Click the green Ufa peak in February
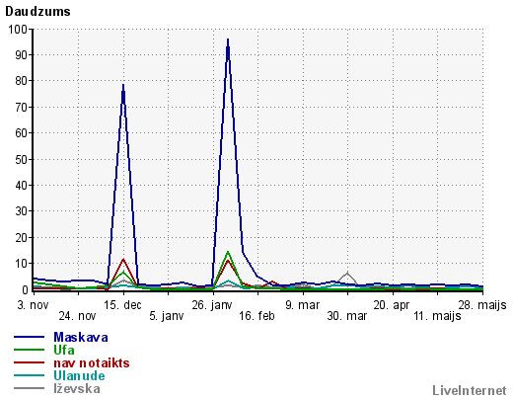The image size is (513, 400). pyautogui.click(x=228, y=253)
